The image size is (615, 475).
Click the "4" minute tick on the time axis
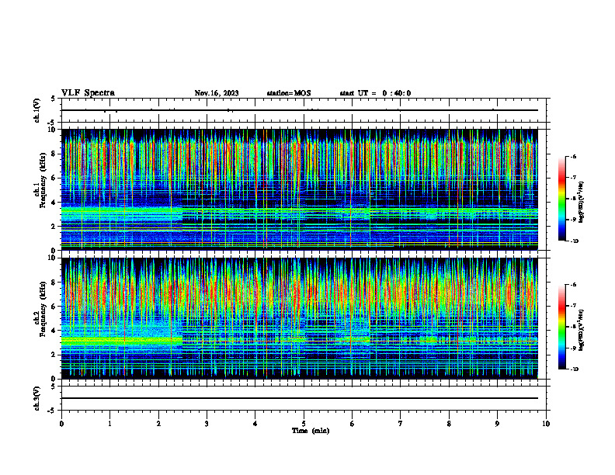(x=255, y=424)
